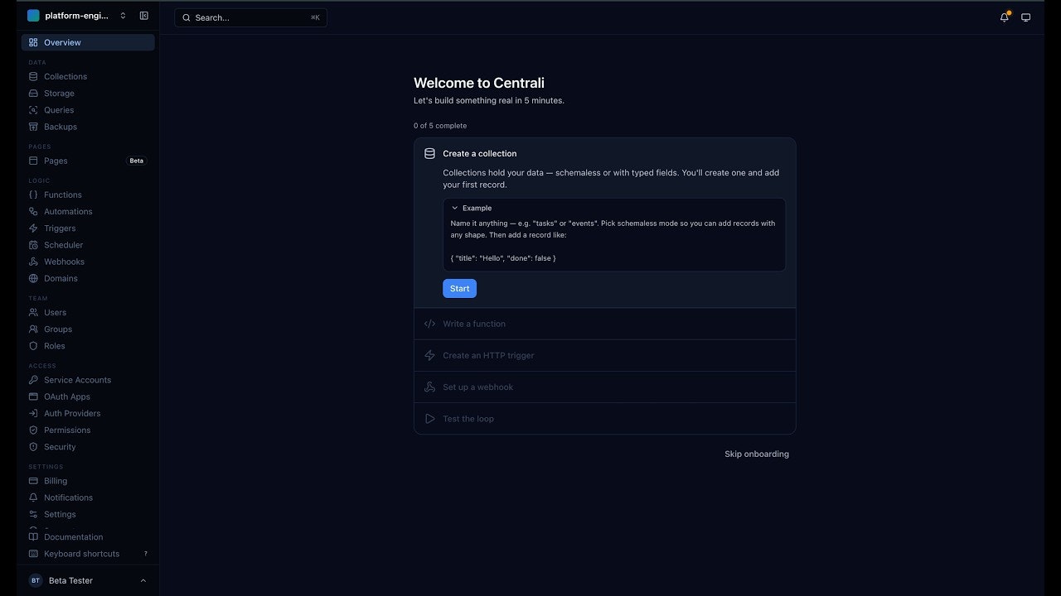Click "Let's build something real in 5 minutes."

pyautogui.click(x=489, y=100)
